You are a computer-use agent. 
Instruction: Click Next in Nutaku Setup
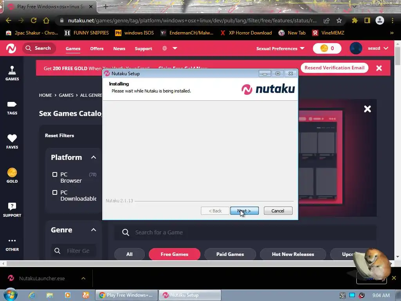(x=244, y=211)
